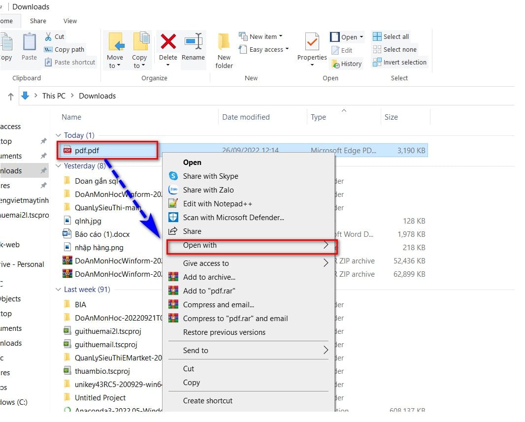The height and width of the screenshot is (422, 525).
Task: Click the Properties checkmark icon
Action: [x=312, y=41]
